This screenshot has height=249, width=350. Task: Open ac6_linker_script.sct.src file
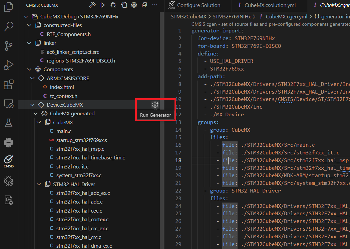coord(73,52)
